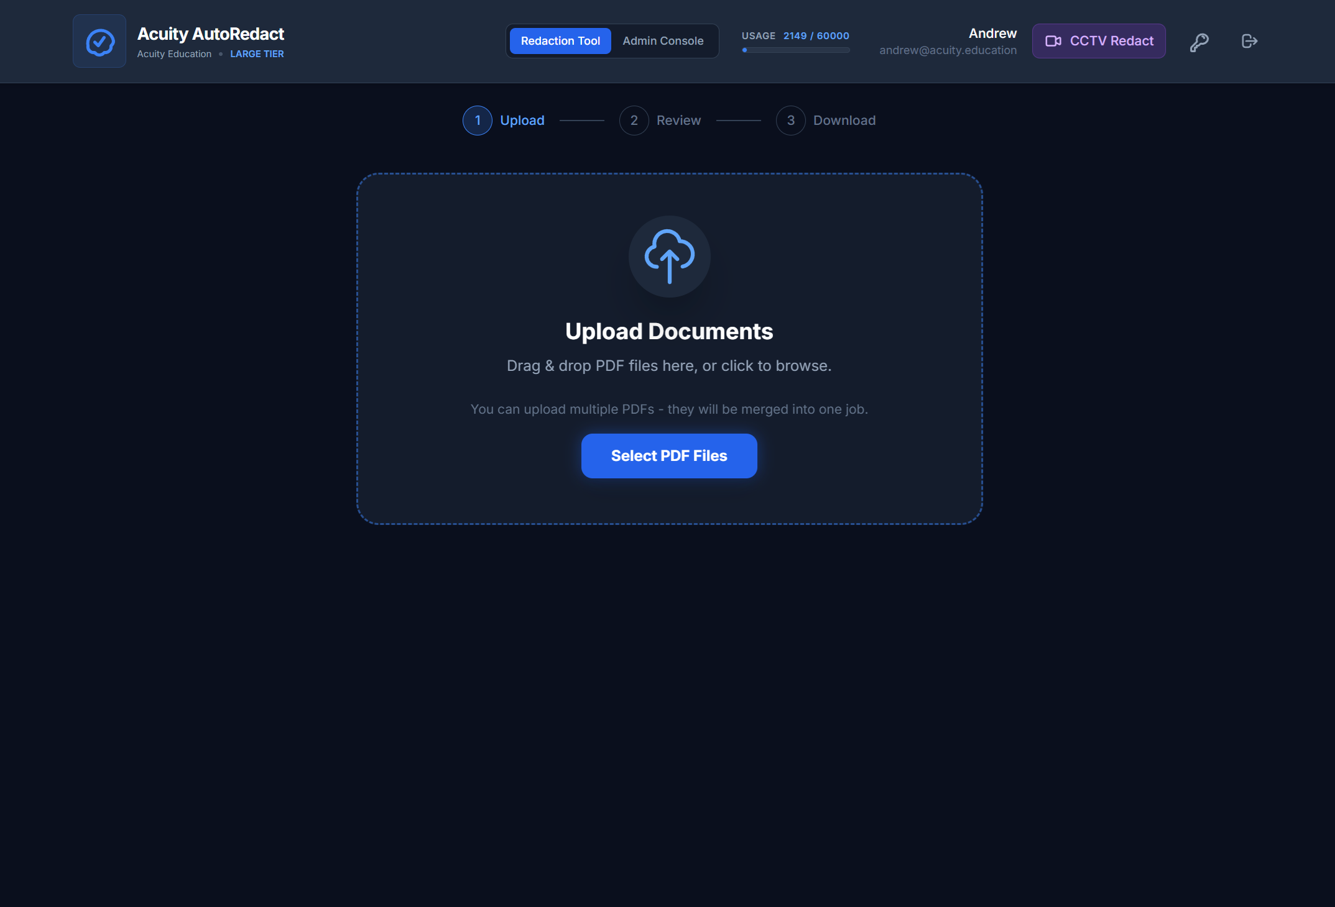Go to step 1 Upload
The height and width of the screenshot is (907, 1335).
(504, 121)
